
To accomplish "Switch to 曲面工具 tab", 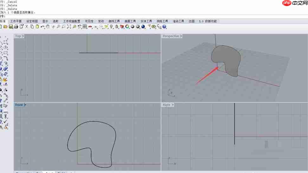I will click(130, 21).
